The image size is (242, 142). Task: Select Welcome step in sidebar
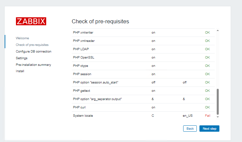pos(22,38)
